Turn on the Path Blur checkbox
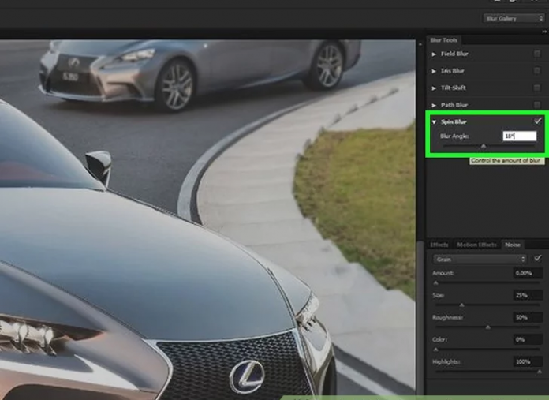This screenshot has height=400, width=549. point(537,104)
